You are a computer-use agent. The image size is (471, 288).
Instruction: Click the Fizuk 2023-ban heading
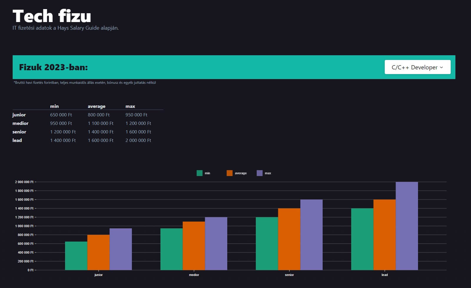(53, 67)
